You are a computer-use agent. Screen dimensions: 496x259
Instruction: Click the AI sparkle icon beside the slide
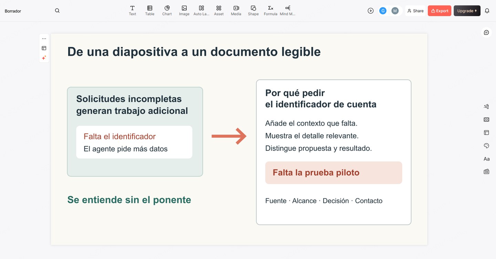coord(44,58)
